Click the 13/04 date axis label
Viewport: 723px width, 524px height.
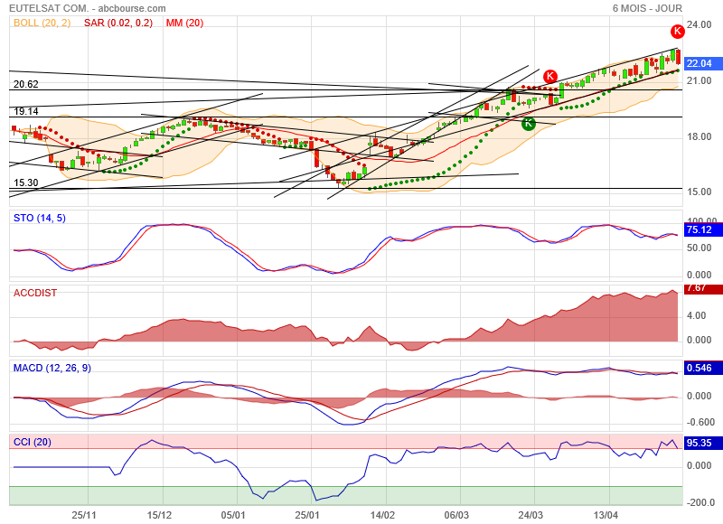(x=606, y=515)
